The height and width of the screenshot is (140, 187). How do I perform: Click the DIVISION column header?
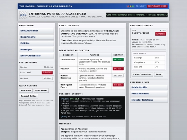click(x=68, y=55)
